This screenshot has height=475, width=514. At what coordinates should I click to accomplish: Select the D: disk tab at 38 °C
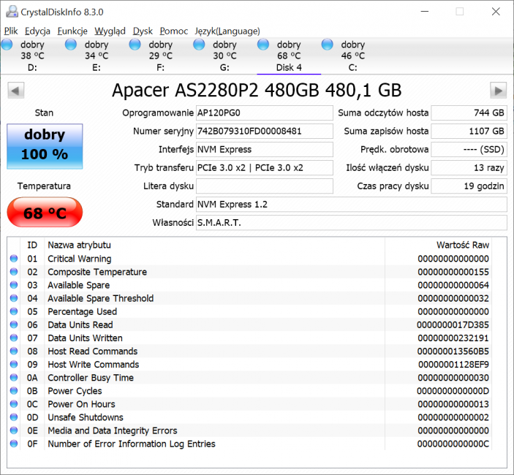tap(32, 56)
